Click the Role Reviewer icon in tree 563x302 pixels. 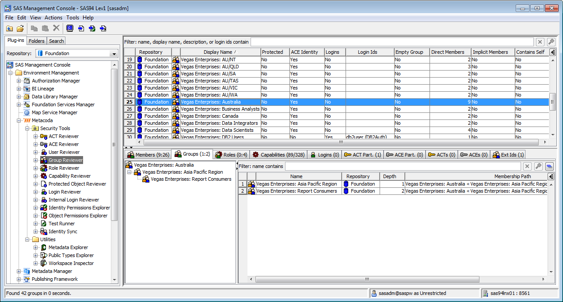point(44,168)
